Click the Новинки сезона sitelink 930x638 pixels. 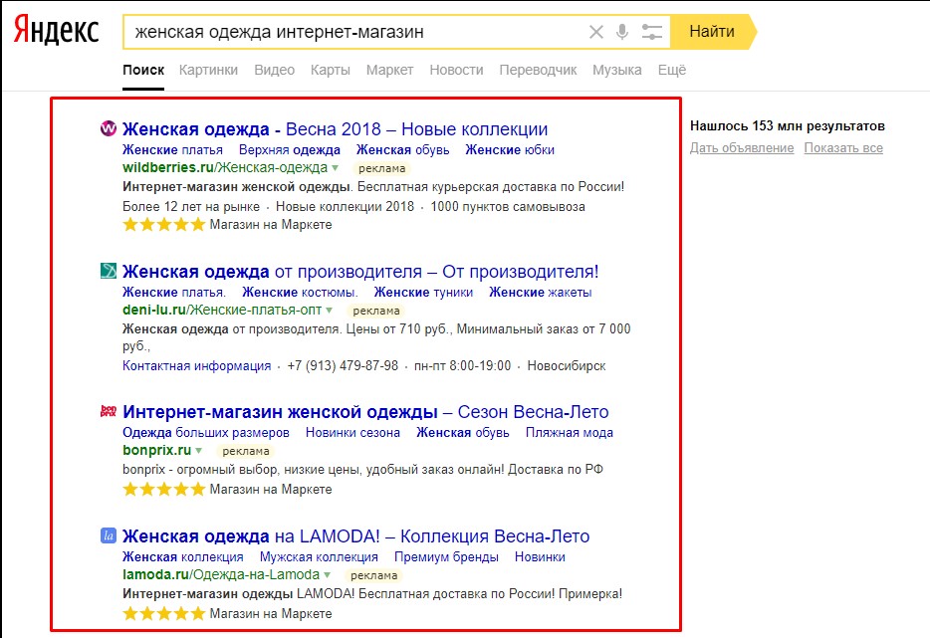(x=352, y=433)
